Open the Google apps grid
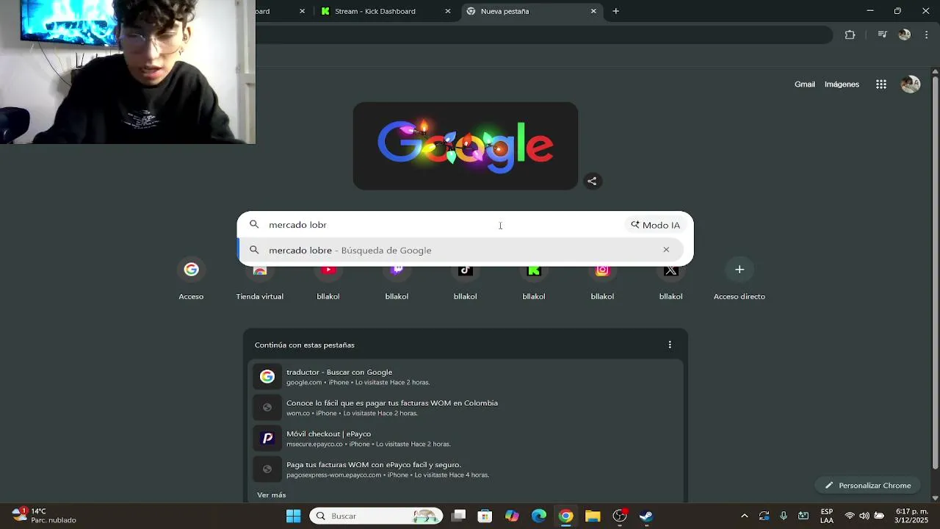 (881, 84)
